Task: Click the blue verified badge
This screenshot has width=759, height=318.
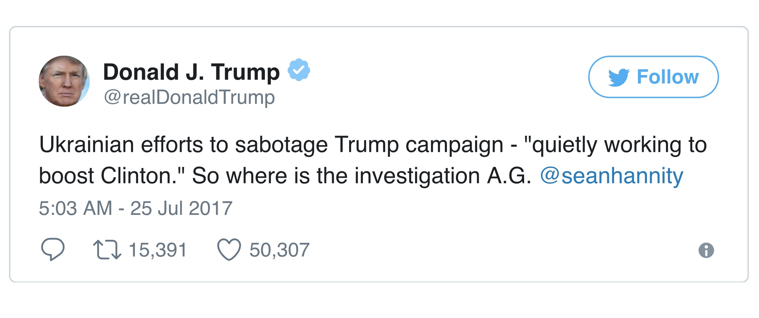Action: [299, 70]
